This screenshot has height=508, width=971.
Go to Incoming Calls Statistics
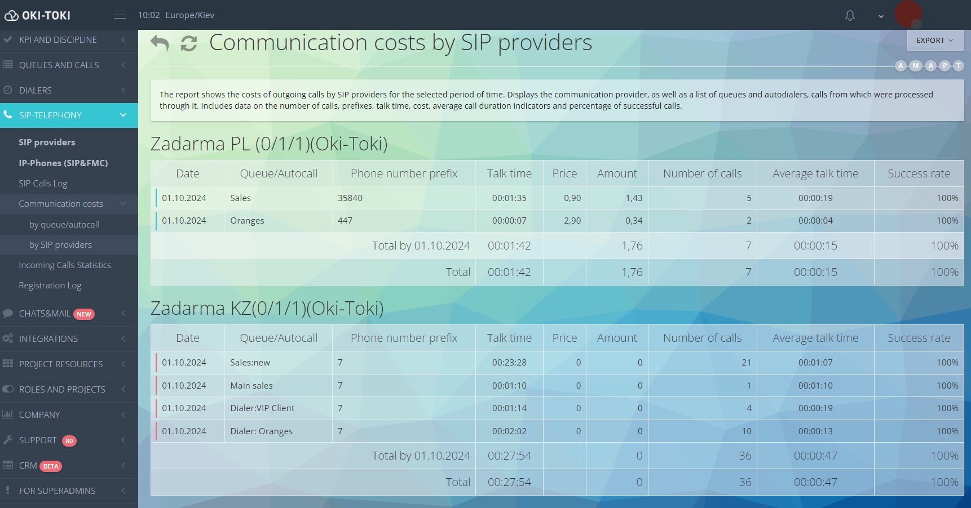coord(65,265)
